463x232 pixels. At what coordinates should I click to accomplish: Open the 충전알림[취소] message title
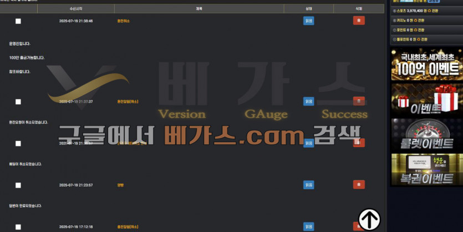pos(128,226)
